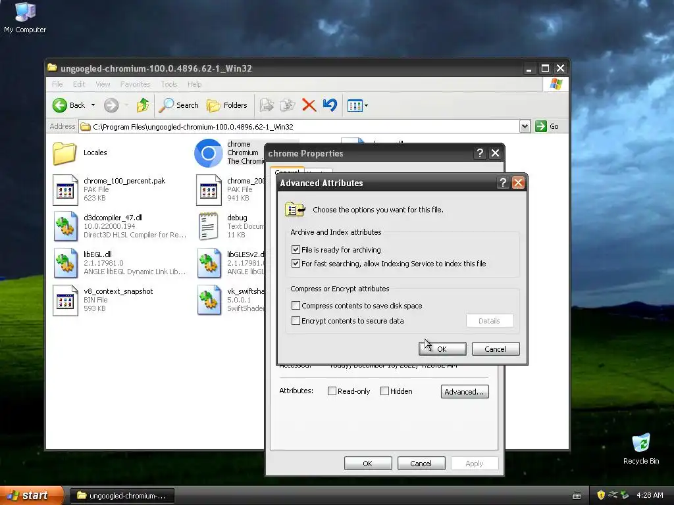Open My Computer desktop icon
This screenshot has height=505, width=674.
click(24, 17)
